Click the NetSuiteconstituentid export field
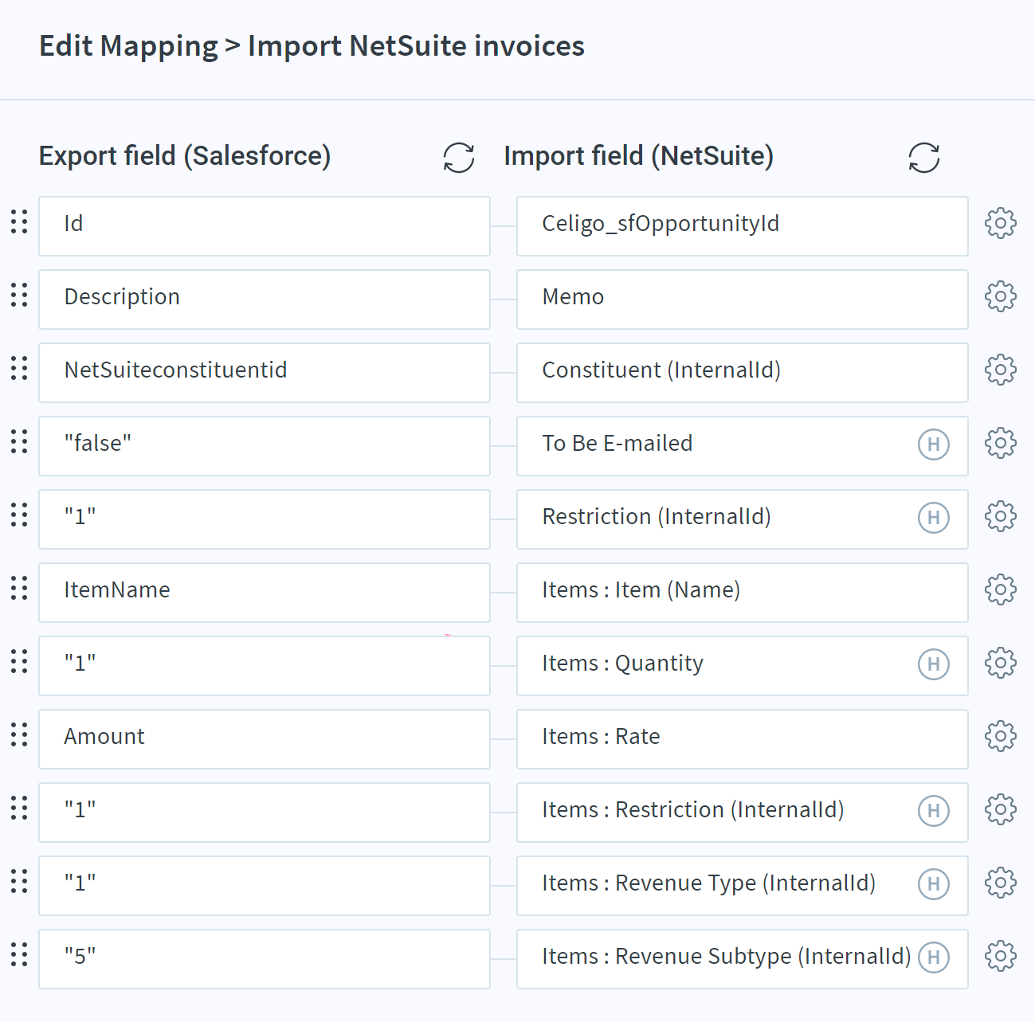1035x1022 pixels. pyautogui.click(x=265, y=373)
